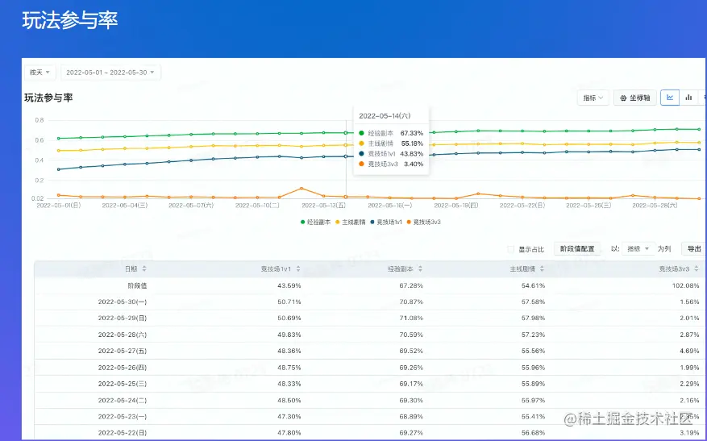The image size is (707, 441).
Task: Switch to bar chart view
Action: pos(688,98)
